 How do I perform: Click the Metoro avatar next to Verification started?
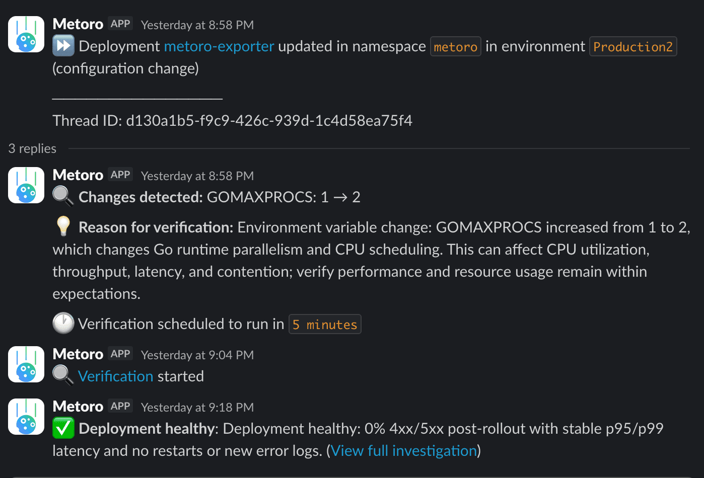[26, 364]
